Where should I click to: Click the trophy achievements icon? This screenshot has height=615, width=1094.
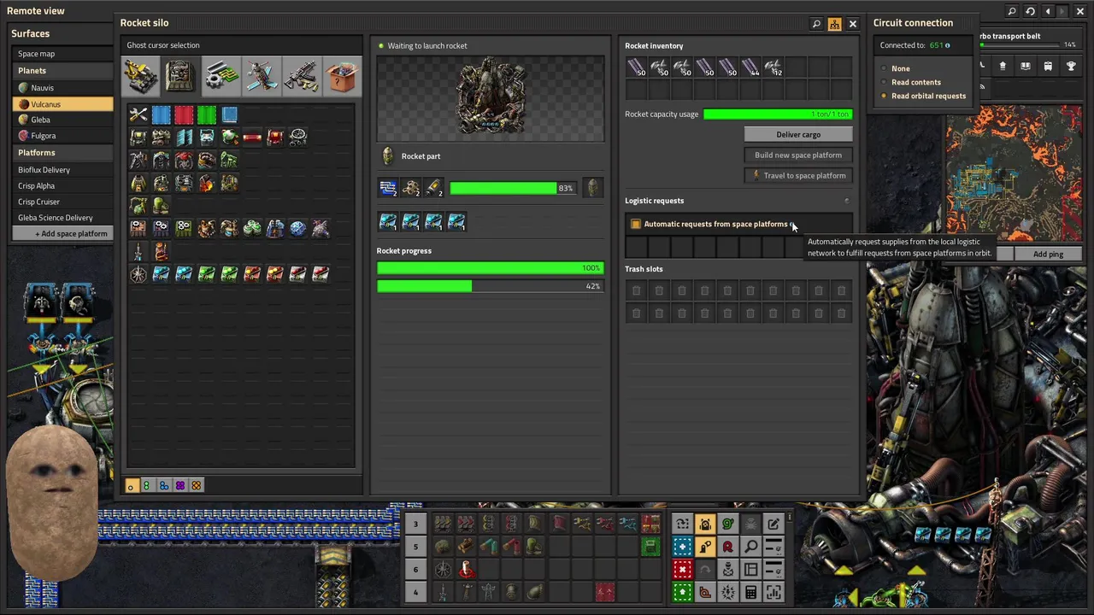[x=1070, y=66]
